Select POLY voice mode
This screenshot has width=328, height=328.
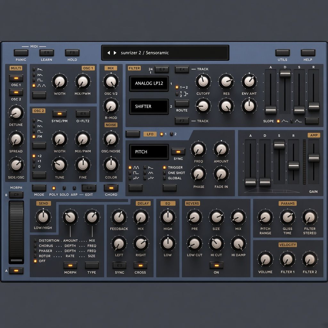click(54, 188)
